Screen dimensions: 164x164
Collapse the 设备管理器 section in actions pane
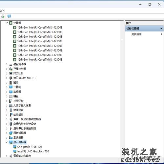(x=161, y=29)
